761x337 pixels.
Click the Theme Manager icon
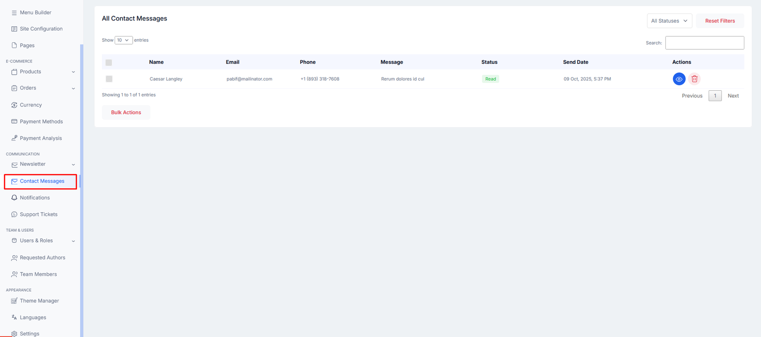click(x=14, y=301)
